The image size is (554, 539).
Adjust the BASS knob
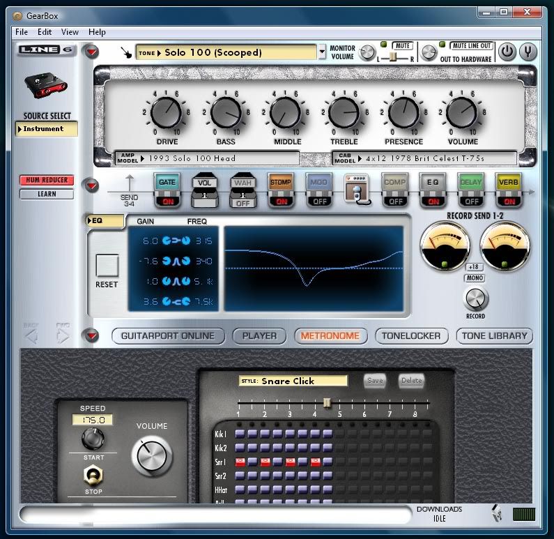[x=226, y=113]
